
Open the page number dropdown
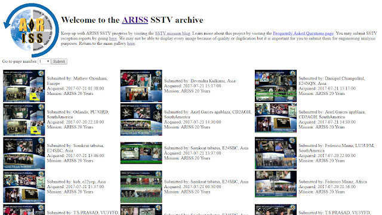[44, 62]
